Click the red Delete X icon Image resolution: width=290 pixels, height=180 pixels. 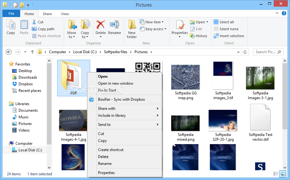tap(101, 25)
